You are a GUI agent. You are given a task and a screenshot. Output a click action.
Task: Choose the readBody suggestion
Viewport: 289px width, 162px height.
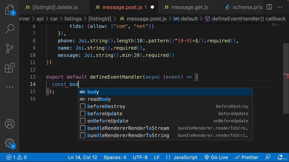(x=165, y=99)
